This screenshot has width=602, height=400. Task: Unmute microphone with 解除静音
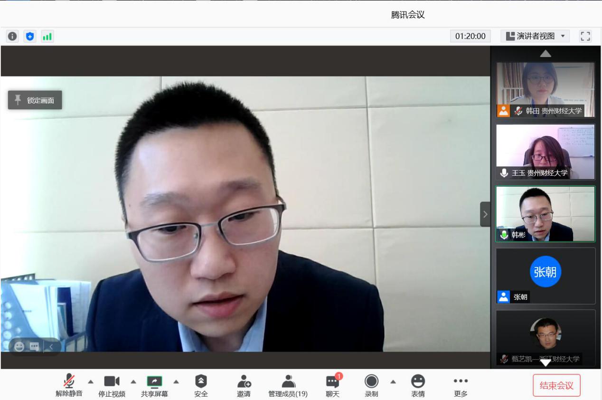[x=69, y=385]
